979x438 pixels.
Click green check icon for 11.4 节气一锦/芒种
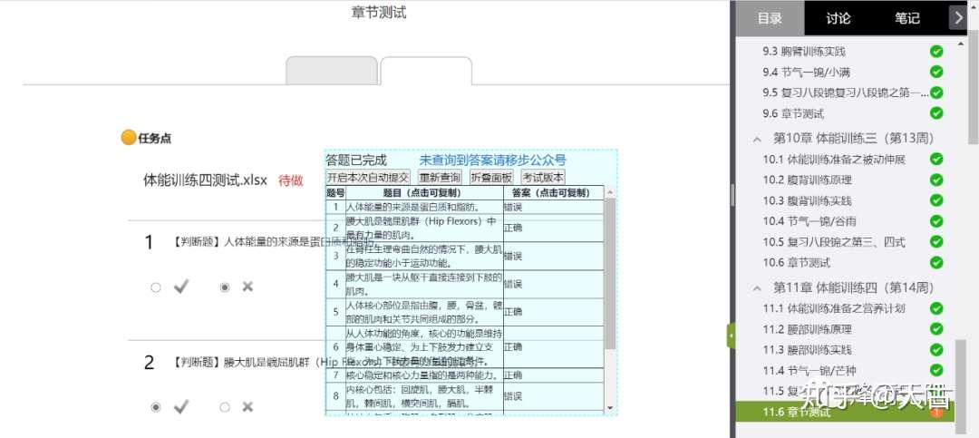[x=935, y=370]
